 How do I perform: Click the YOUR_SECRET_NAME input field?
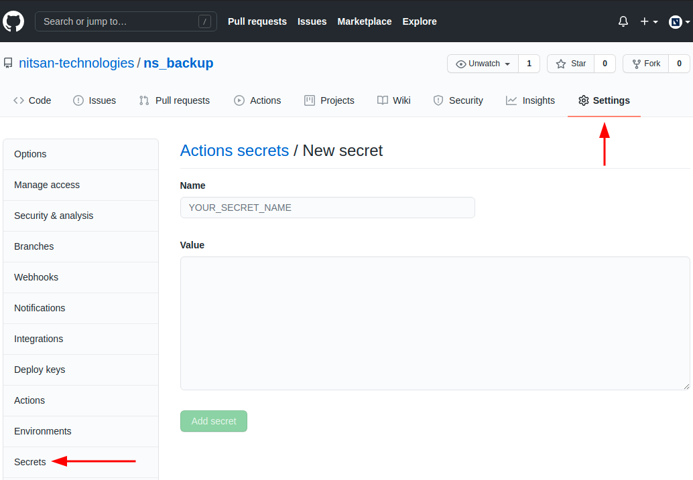[327, 208]
